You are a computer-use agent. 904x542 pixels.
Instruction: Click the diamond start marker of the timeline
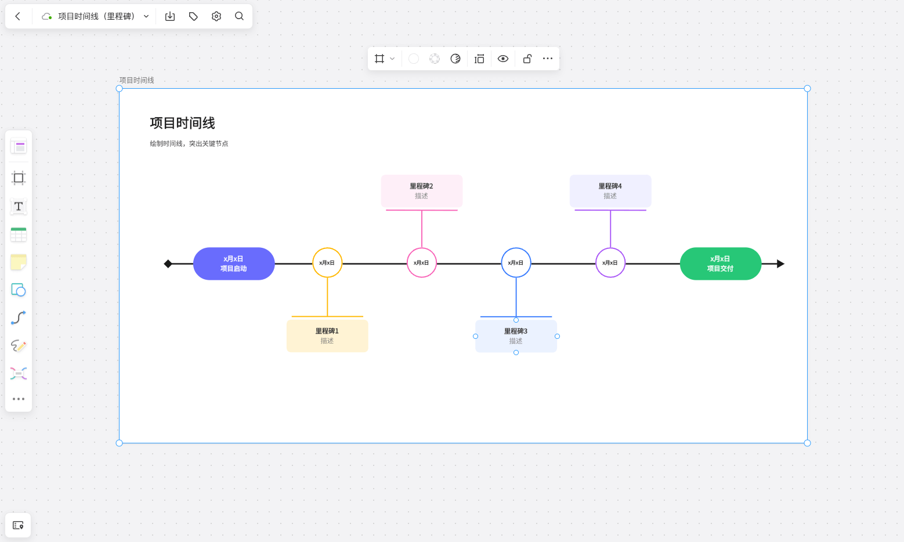(168, 264)
